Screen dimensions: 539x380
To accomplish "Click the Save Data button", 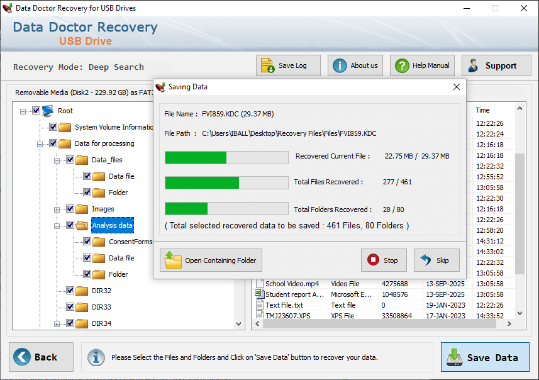I will (x=485, y=357).
